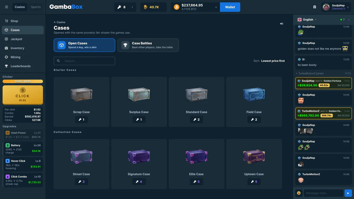The height and width of the screenshot is (199, 354).
Task: Open the Shop page from the sidebar
Action: (x=23, y=21)
